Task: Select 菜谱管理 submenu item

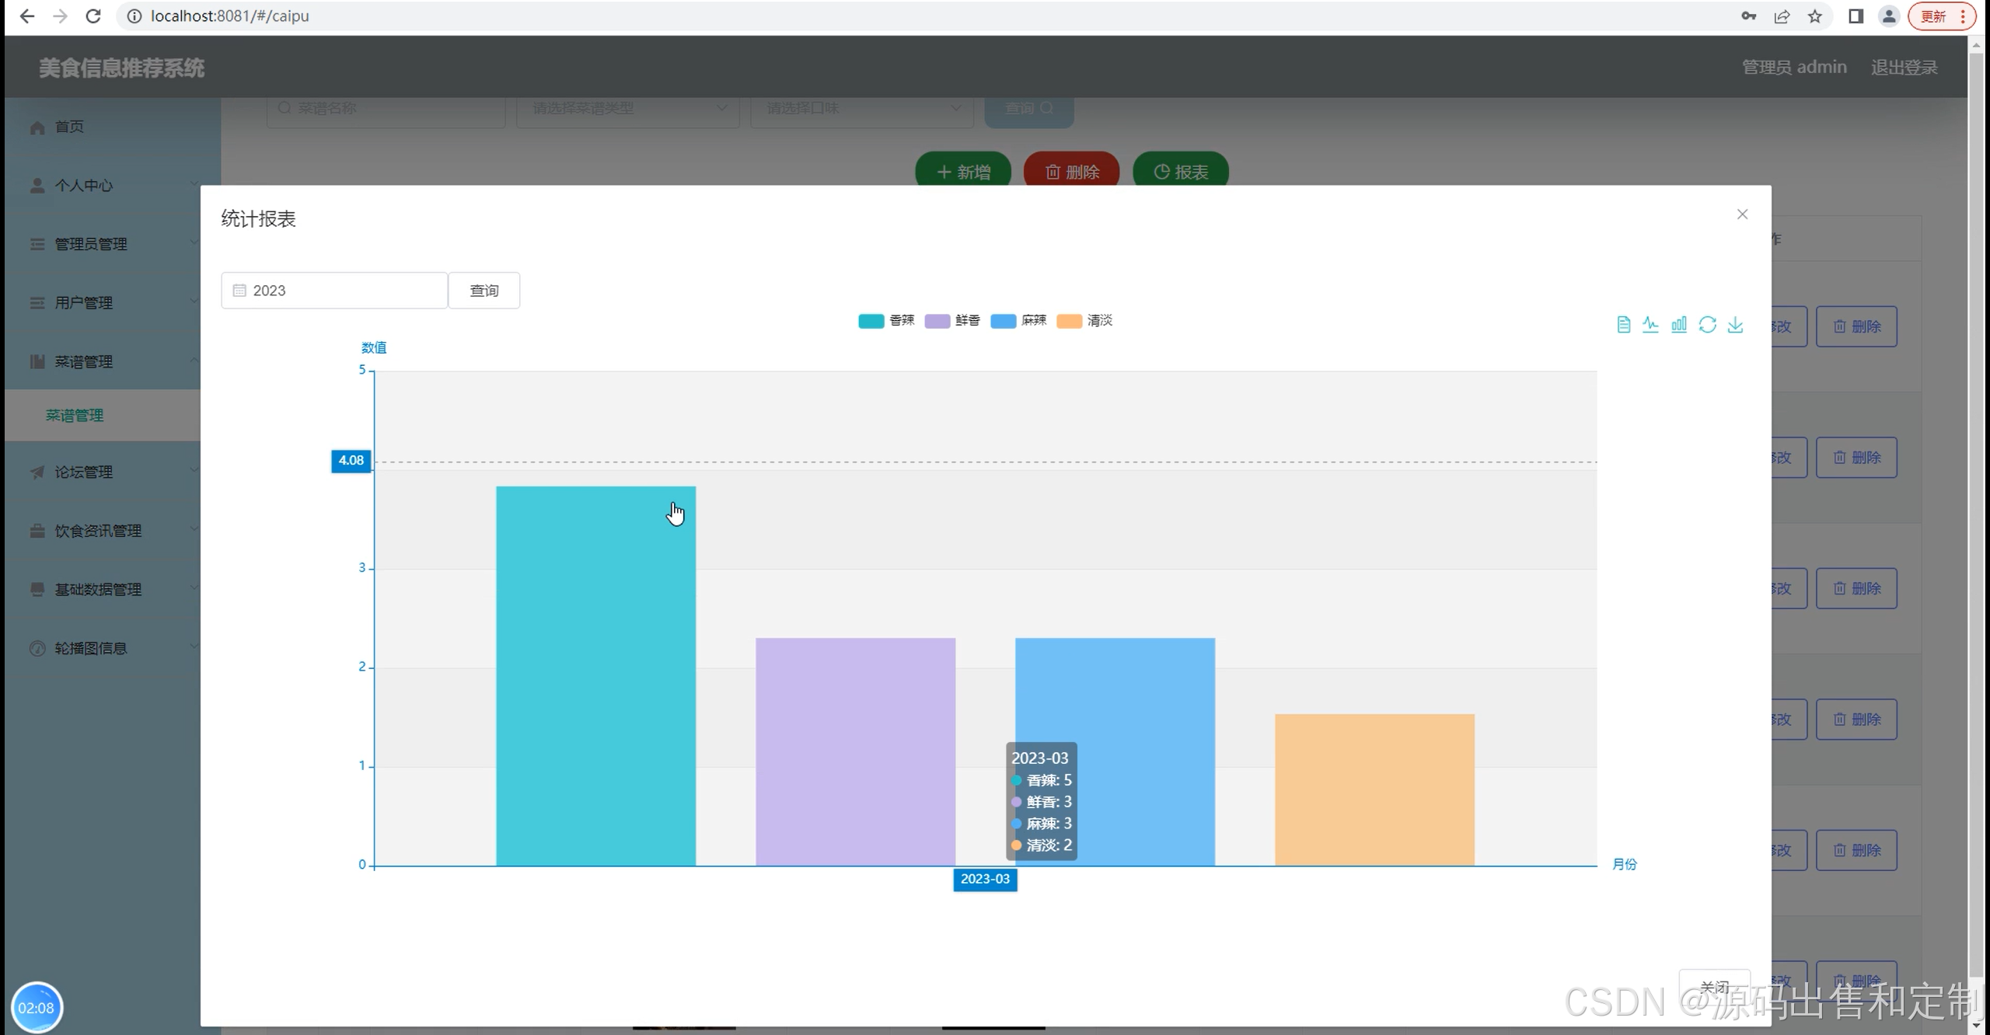Action: click(x=75, y=416)
